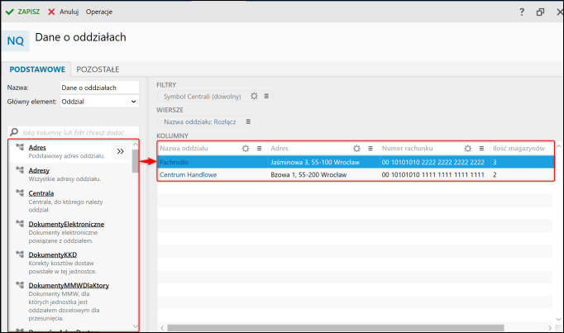Open menu for Adres column
This screenshot has height=333, width=564.
click(x=370, y=149)
